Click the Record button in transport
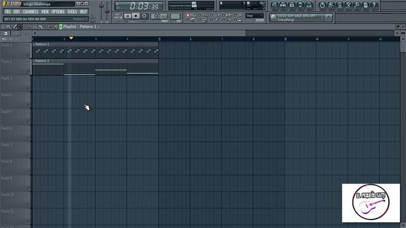This screenshot has width=406, height=228. pyautogui.click(x=144, y=16)
